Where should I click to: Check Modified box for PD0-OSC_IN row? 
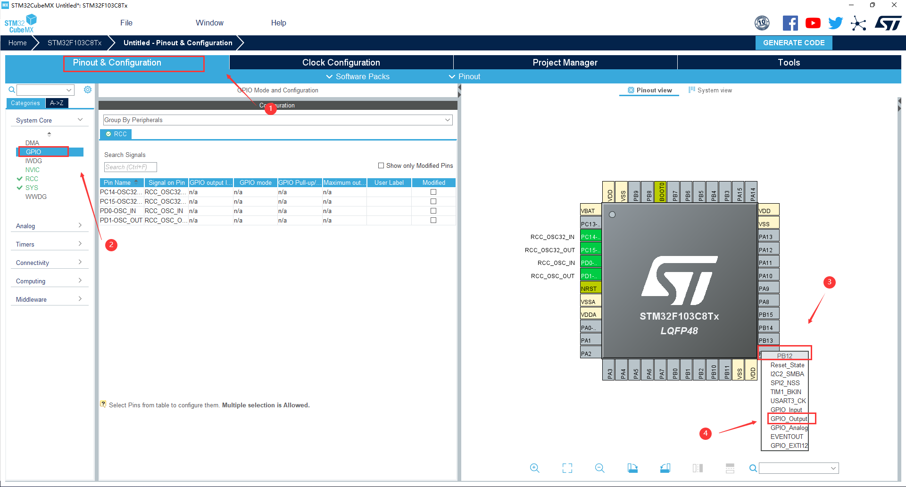(x=433, y=211)
